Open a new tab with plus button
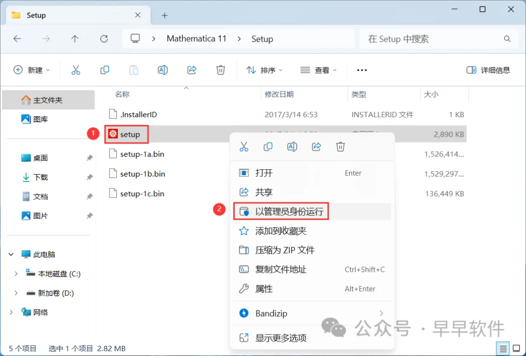526x356 pixels. point(165,16)
